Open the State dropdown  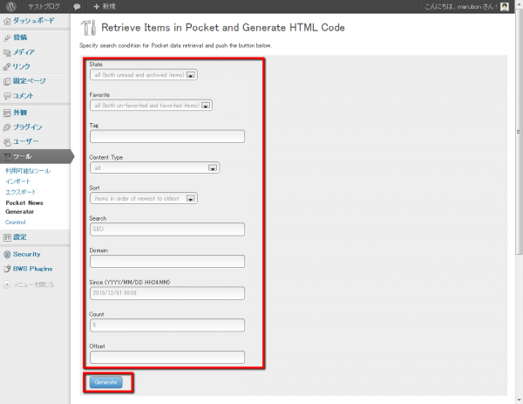point(144,75)
